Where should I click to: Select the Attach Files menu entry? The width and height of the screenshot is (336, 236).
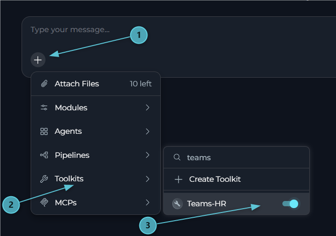96,84
